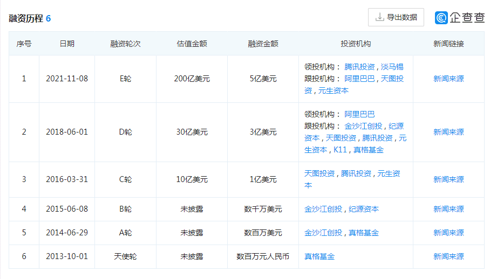Open 新闻来源 link for 2016-03-31
This screenshot has height=279, width=490.
[448, 179]
